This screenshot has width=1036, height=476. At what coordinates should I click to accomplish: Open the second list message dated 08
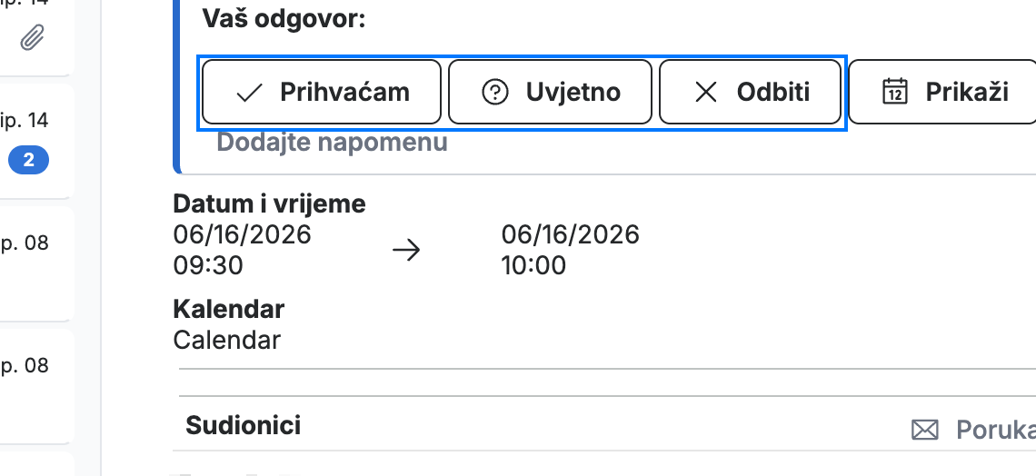click(x=36, y=386)
